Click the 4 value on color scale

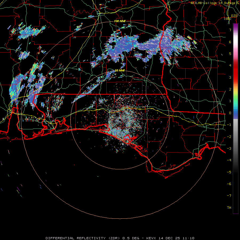(230, 66)
